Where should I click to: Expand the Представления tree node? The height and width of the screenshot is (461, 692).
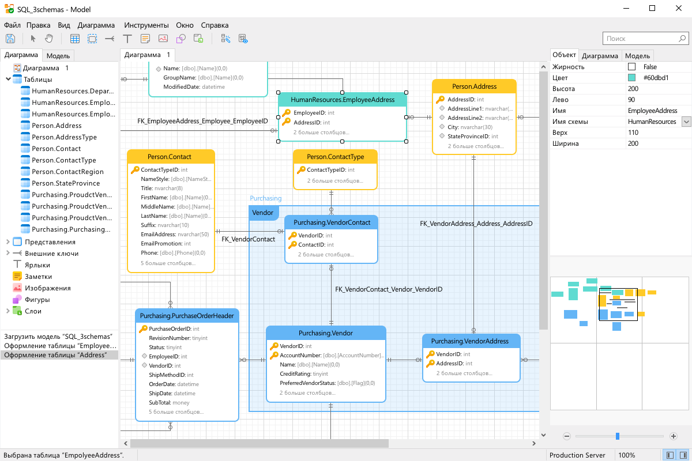(x=7, y=242)
